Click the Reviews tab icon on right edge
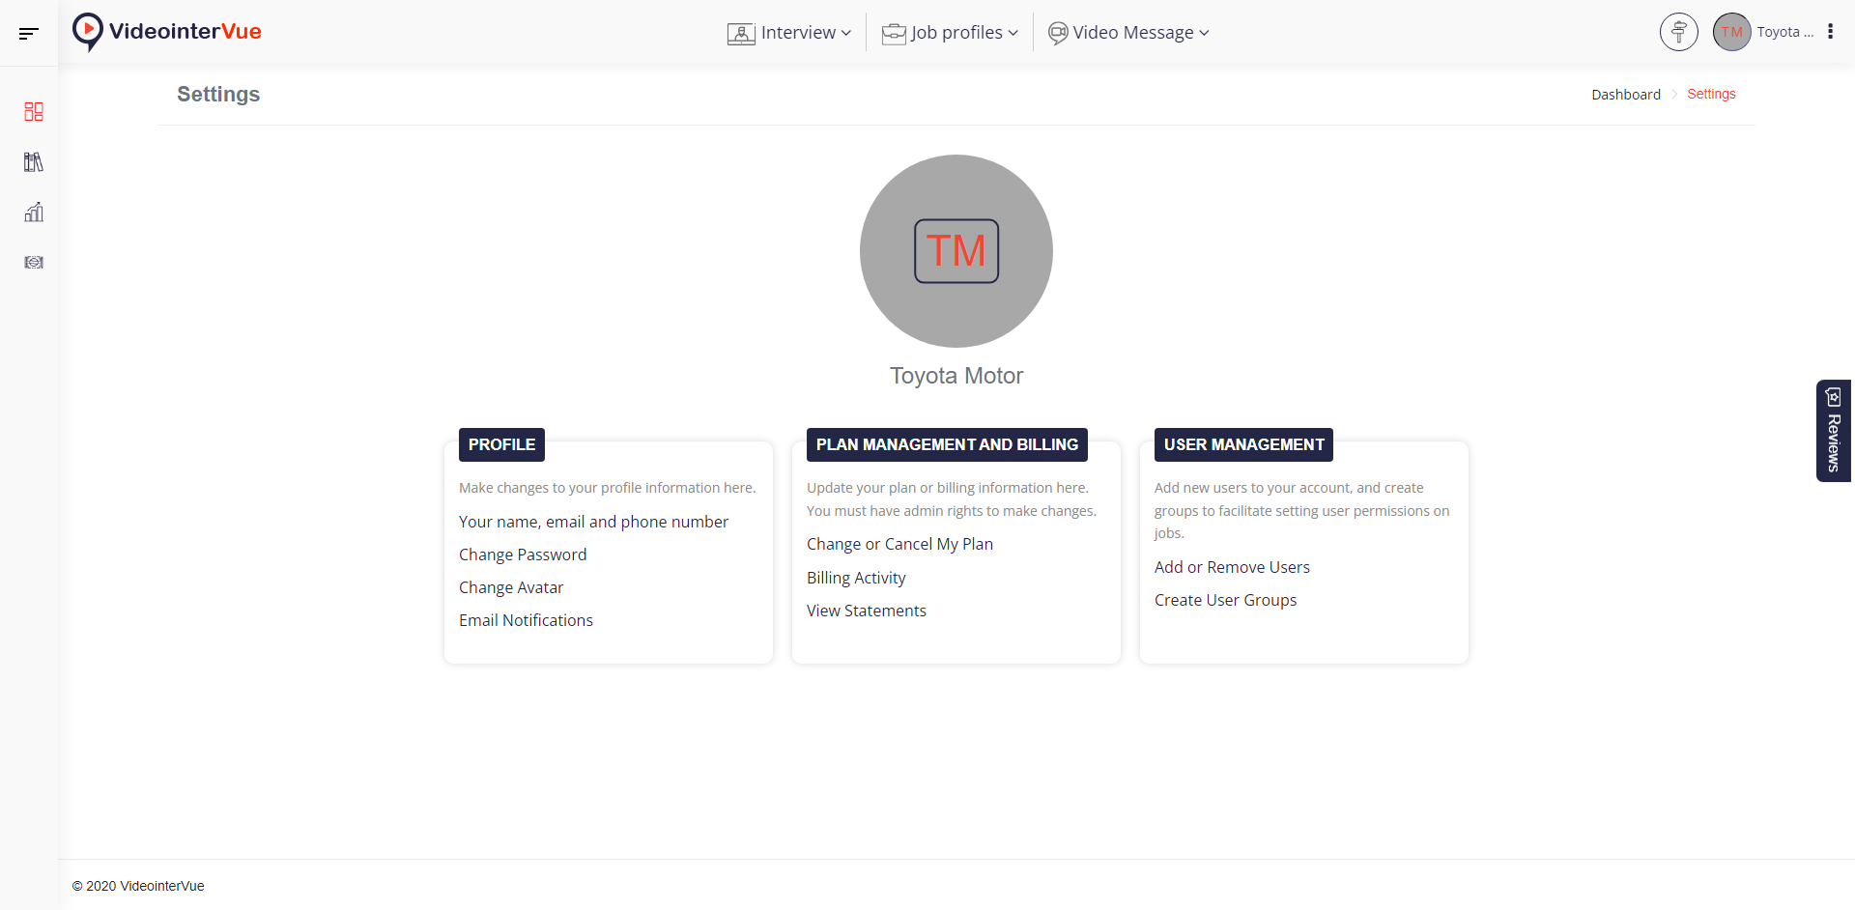The height and width of the screenshot is (910, 1855). click(1834, 397)
